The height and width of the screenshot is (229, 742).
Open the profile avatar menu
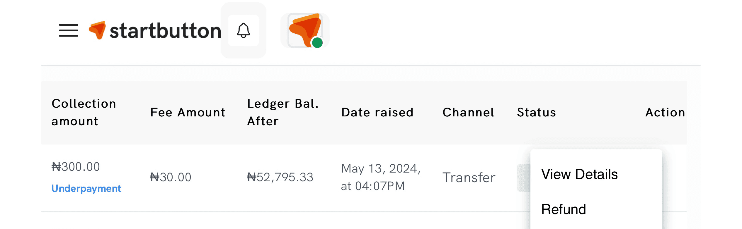[304, 30]
